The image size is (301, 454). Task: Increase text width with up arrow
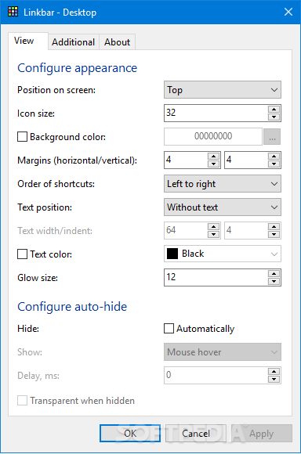click(x=214, y=227)
